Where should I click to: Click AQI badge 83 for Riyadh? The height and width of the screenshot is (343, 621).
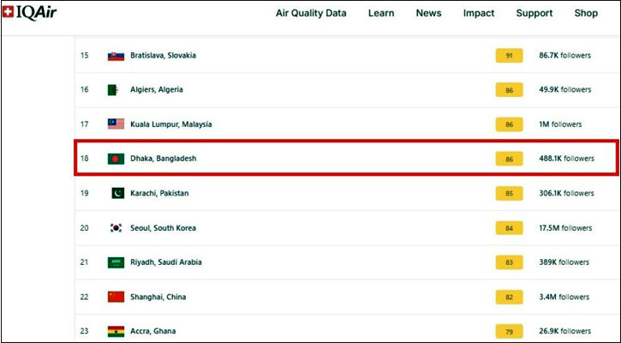(x=510, y=262)
